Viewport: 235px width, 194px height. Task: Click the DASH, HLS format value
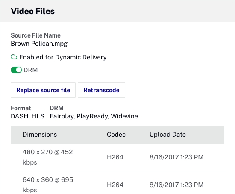(28, 116)
